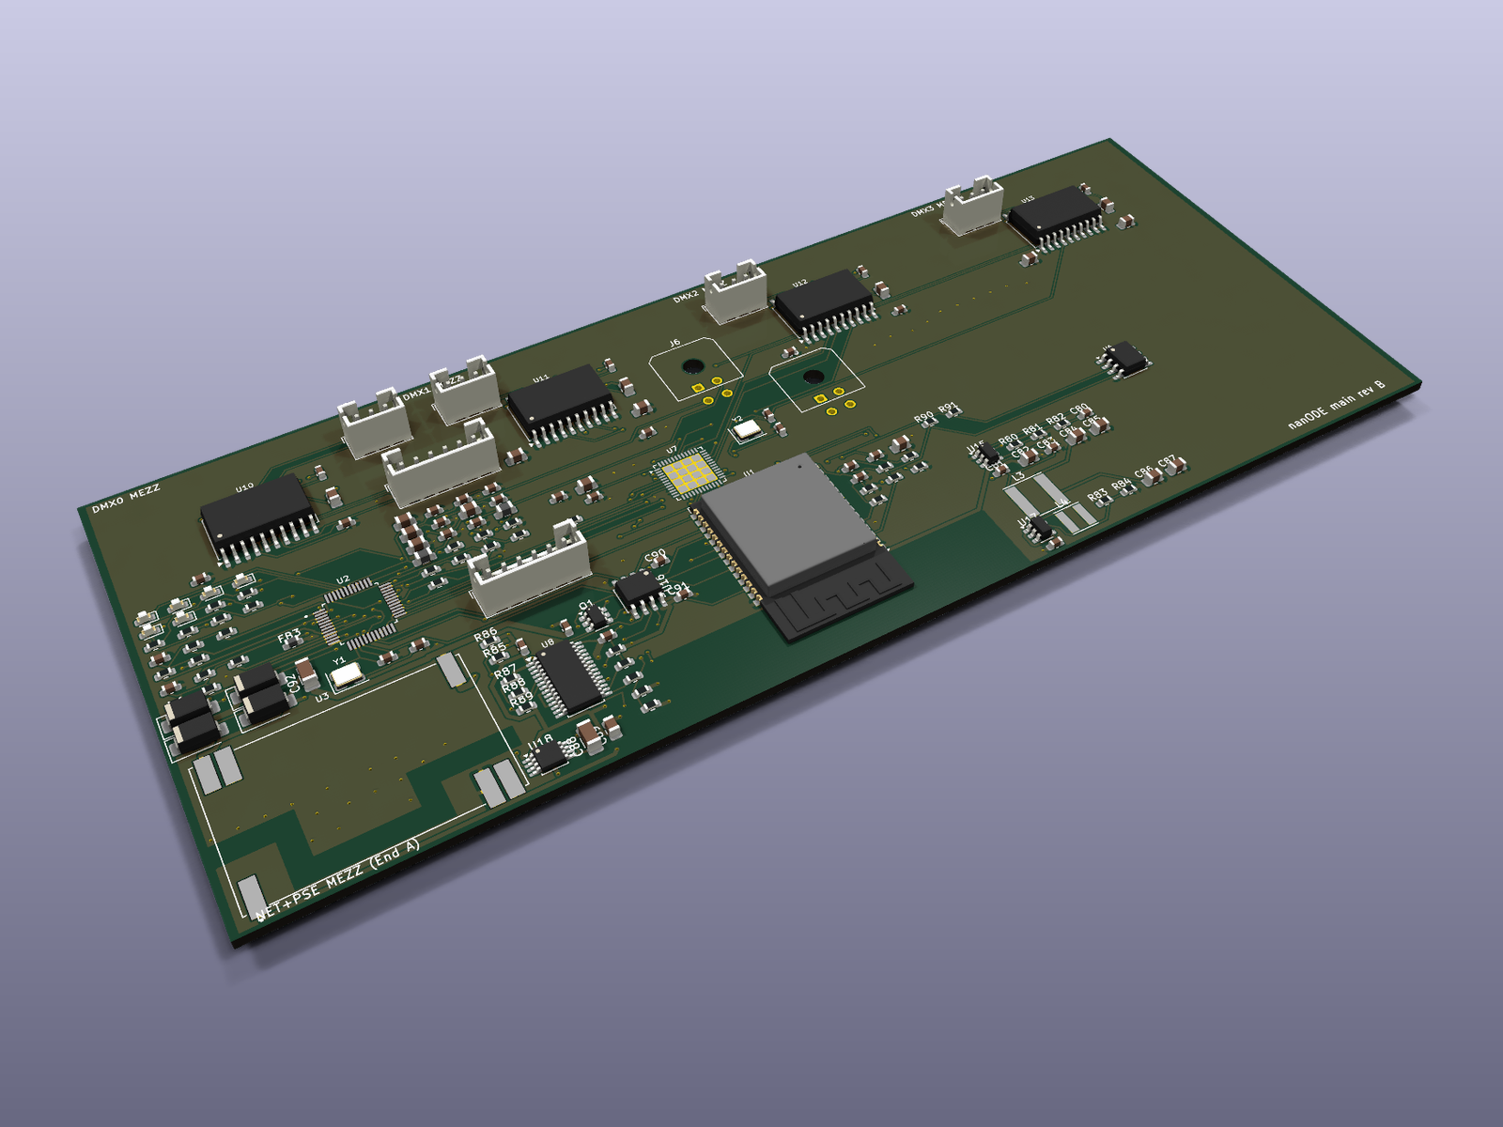Click the DMX2 white connector
Viewport: 1503px width, 1127px height.
[736, 290]
